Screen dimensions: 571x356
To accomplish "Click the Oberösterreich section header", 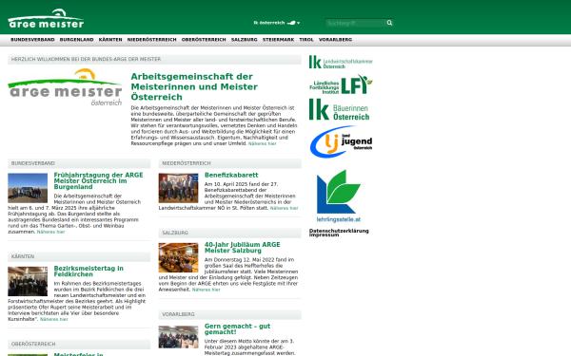I will [x=79, y=344].
